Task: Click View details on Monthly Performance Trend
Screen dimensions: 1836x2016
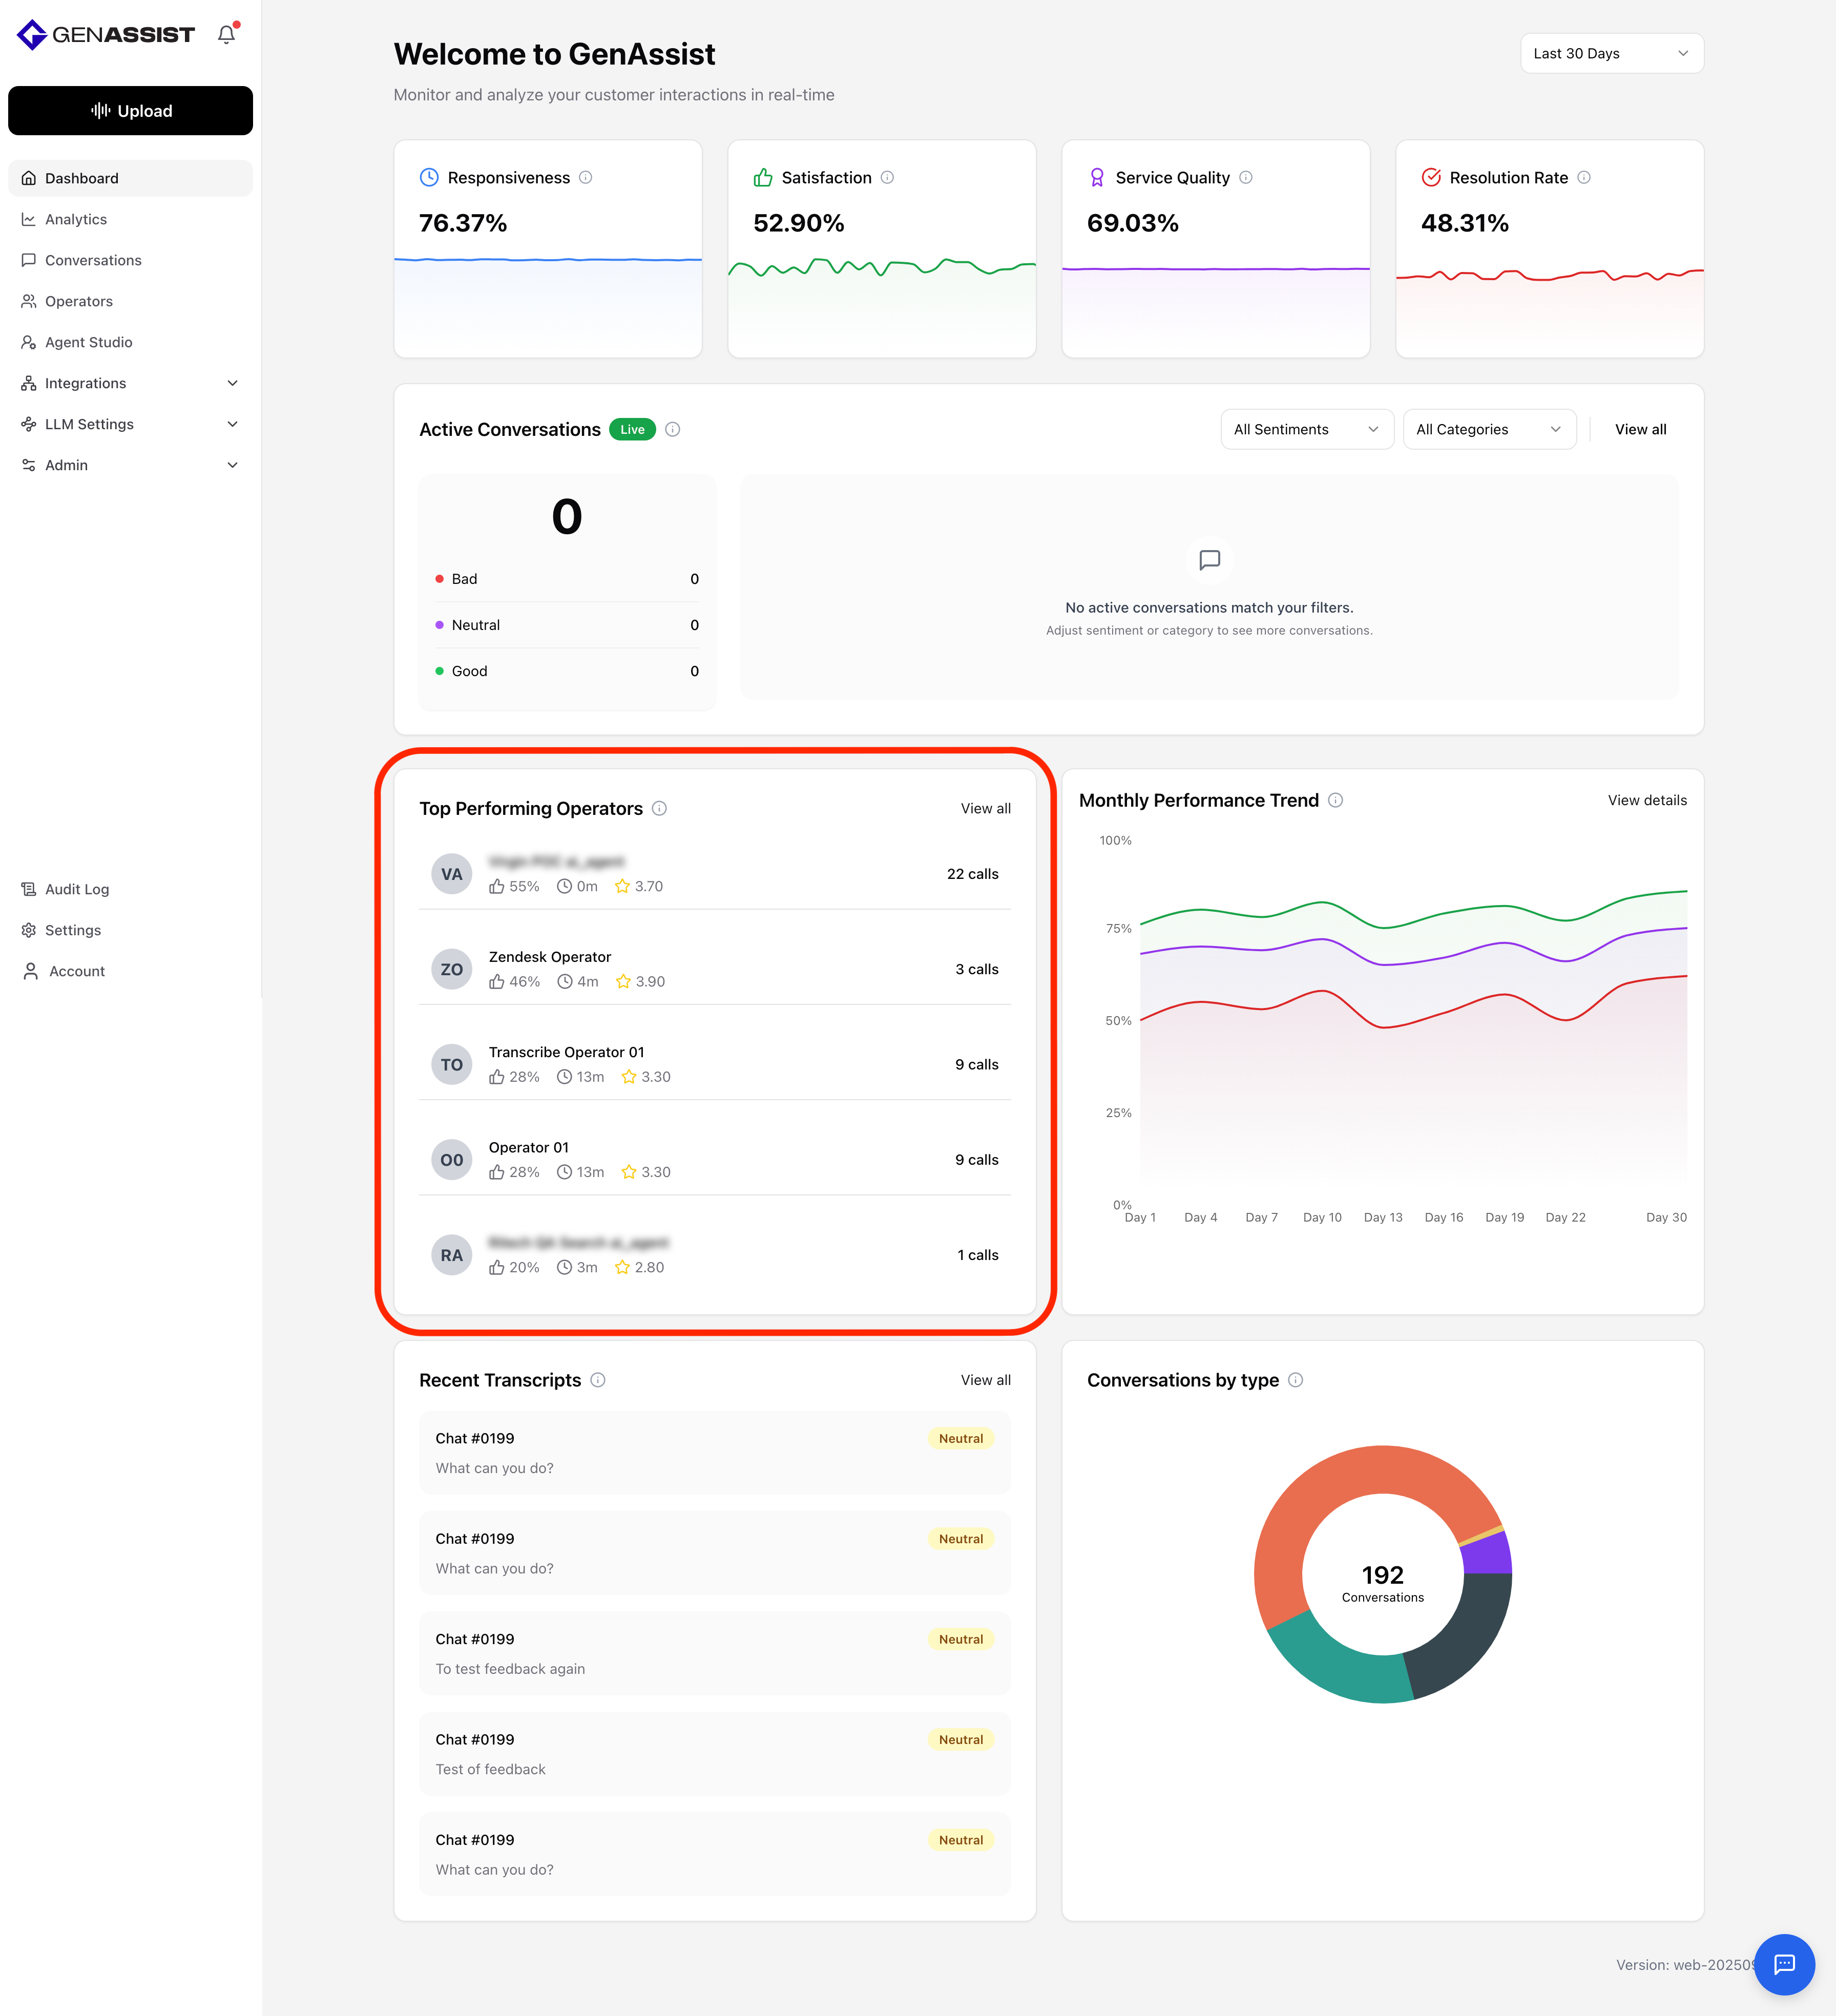Action: coord(1646,800)
